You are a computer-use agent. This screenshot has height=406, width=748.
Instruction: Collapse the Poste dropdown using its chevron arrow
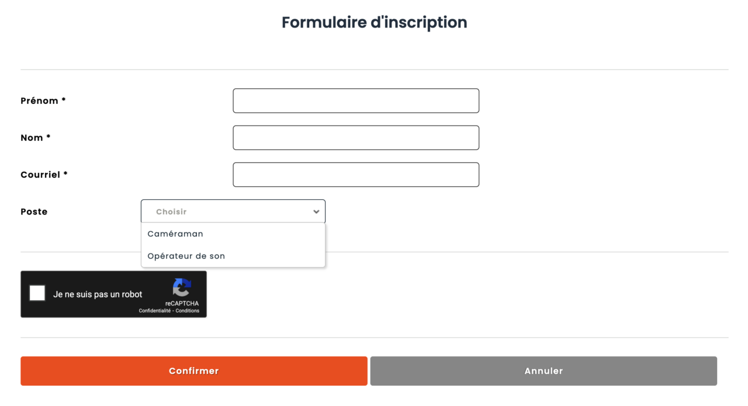click(316, 211)
